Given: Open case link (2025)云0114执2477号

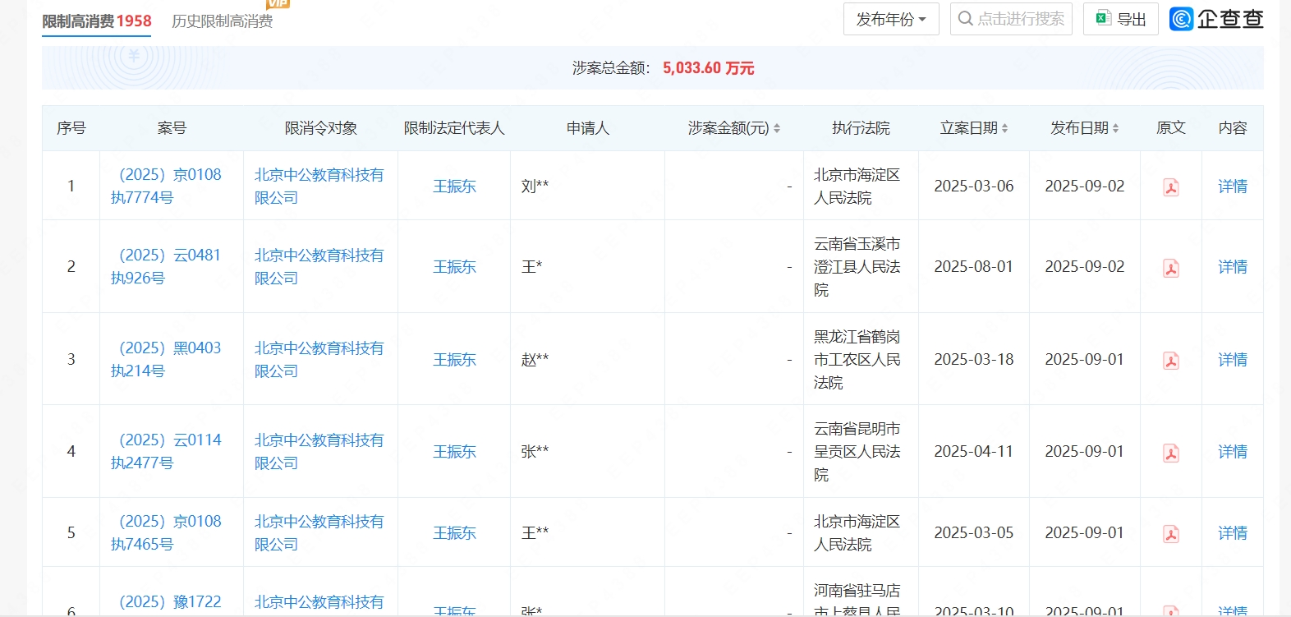Looking at the screenshot, I should pyautogui.click(x=167, y=452).
